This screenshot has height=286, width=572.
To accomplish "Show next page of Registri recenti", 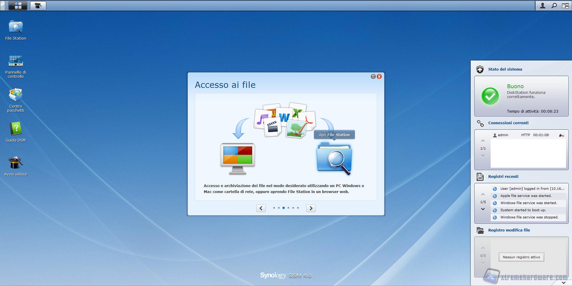I will 483,209.
